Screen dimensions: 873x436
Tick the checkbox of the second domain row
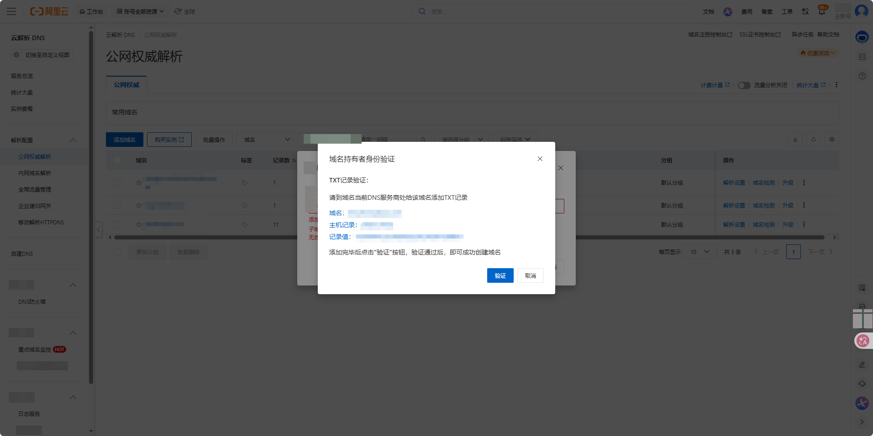click(117, 205)
